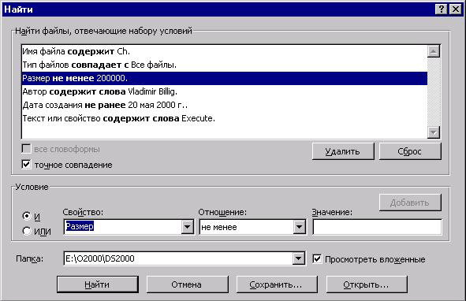This screenshot has width=466, height=301.
Task: Click the conditions list scroll down arrow
Action: [434, 132]
